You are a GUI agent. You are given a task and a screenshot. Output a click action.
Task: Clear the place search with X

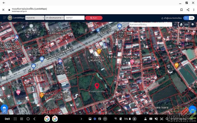(x=175, y=24)
